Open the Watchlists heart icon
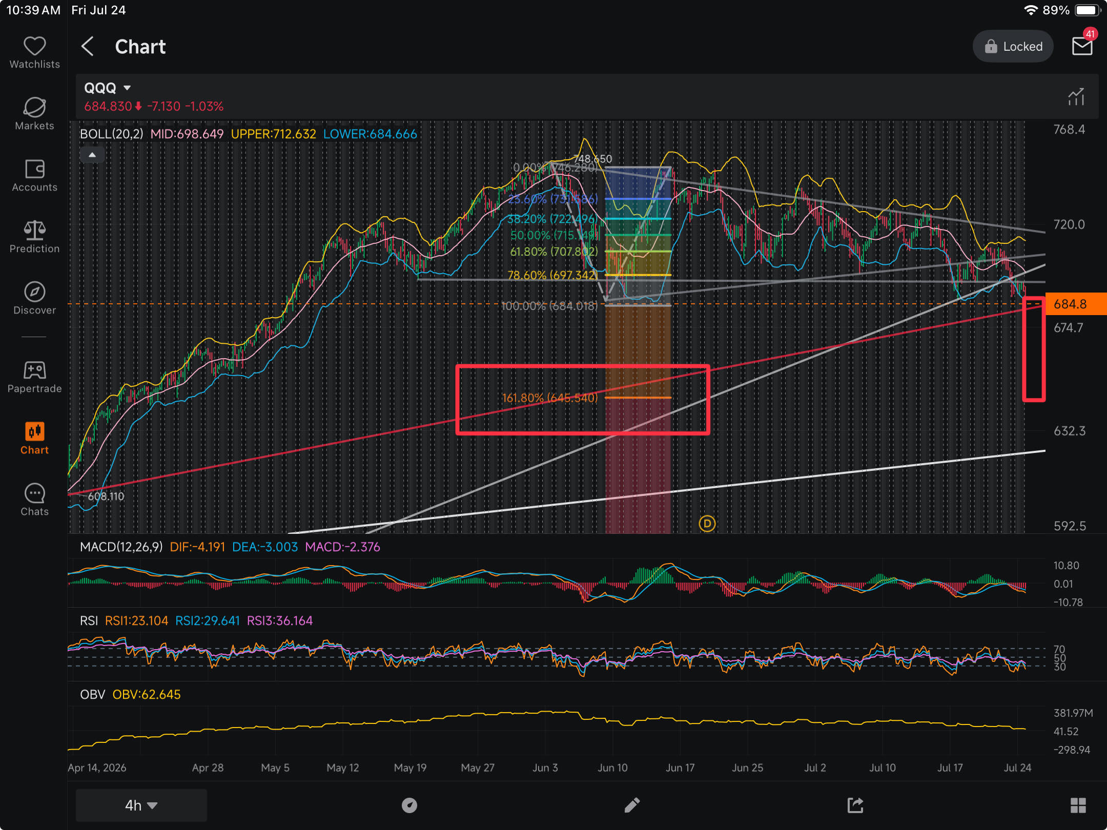This screenshot has width=1107, height=830. click(x=34, y=47)
